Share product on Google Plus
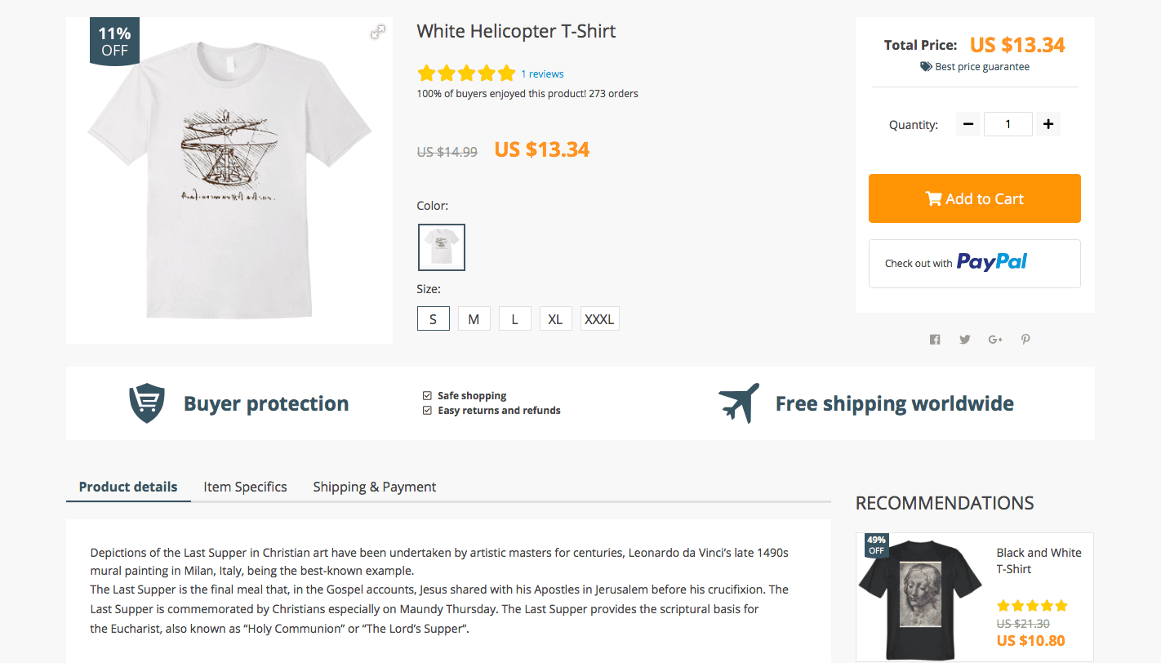Viewport: 1161px width, 663px height. tap(995, 340)
